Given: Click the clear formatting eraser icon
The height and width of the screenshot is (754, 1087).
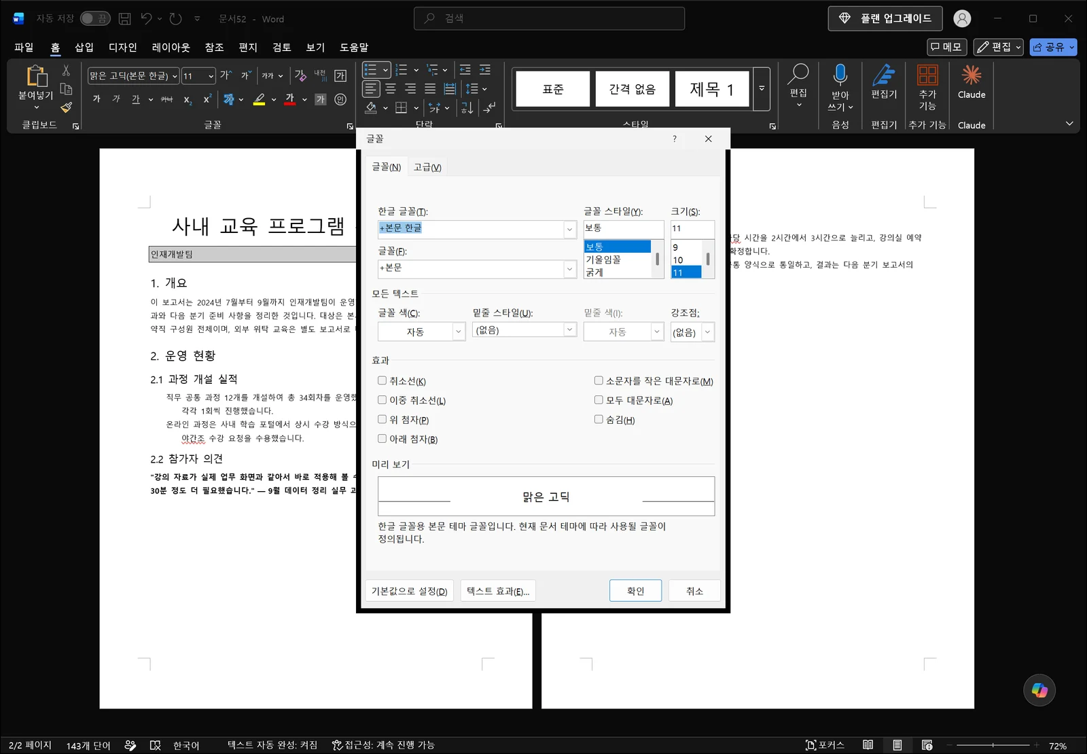Looking at the screenshot, I should [x=300, y=75].
